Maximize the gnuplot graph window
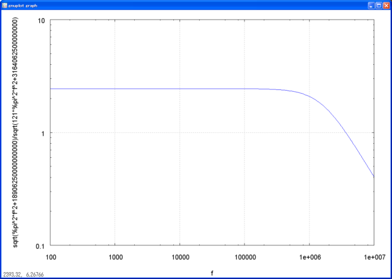 (379, 6)
